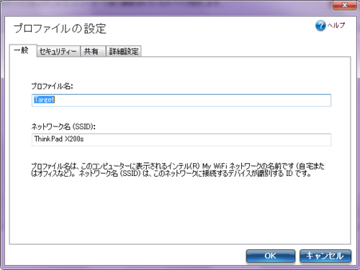The width and height of the screenshot is (360, 270).
Task: Confirm settings with the OK button
Action: click(x=271, y=256)
